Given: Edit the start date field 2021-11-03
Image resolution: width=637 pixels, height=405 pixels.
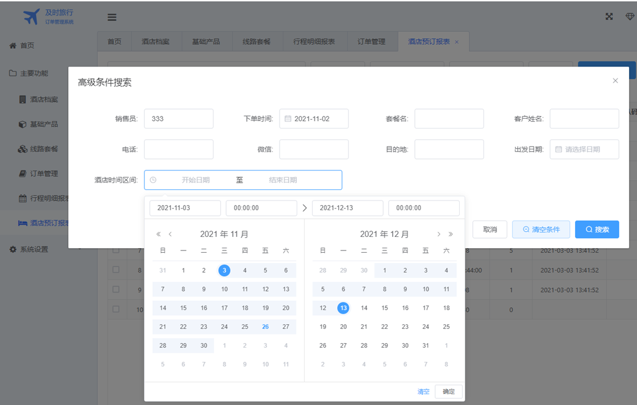Looking at the screenshot, I should (x=185, y=208).
